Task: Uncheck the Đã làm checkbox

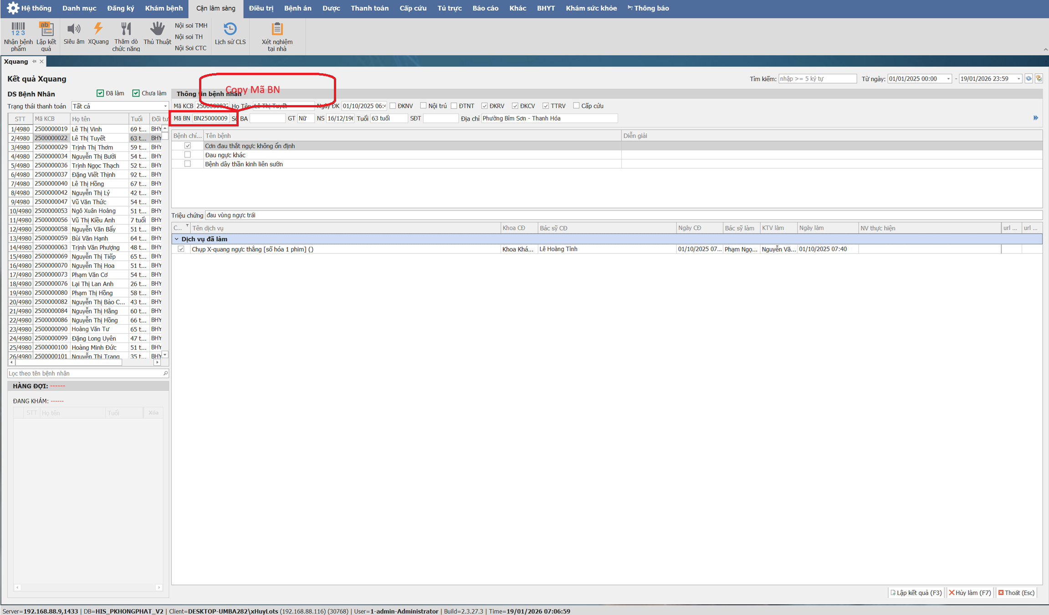Action: click(100, 93)
